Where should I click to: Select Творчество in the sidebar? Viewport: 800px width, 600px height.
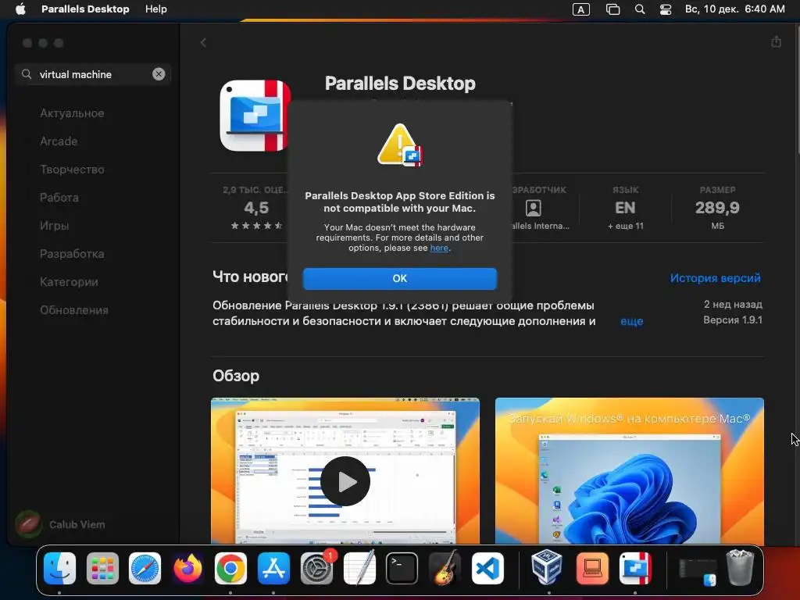72,170
